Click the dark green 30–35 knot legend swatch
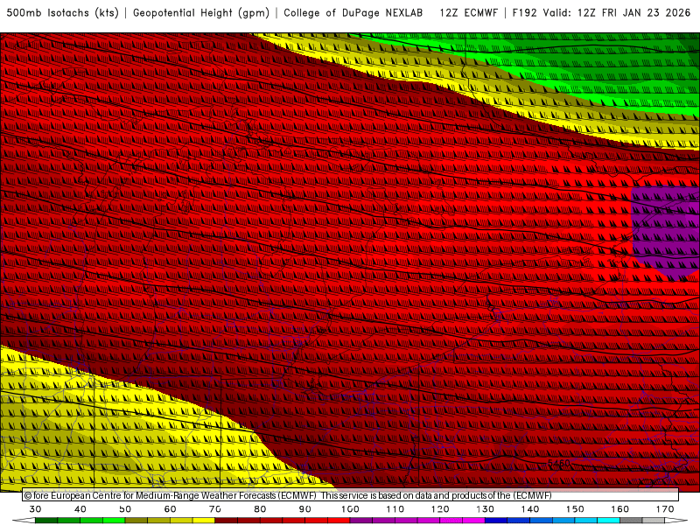Viewport: 700px width, 525px height. click(46, 521)
